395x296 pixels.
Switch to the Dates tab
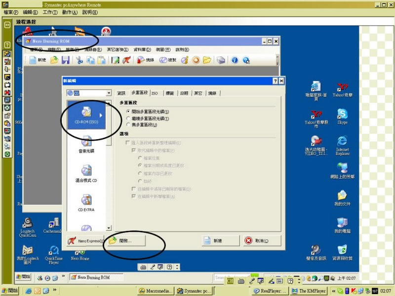184,93
